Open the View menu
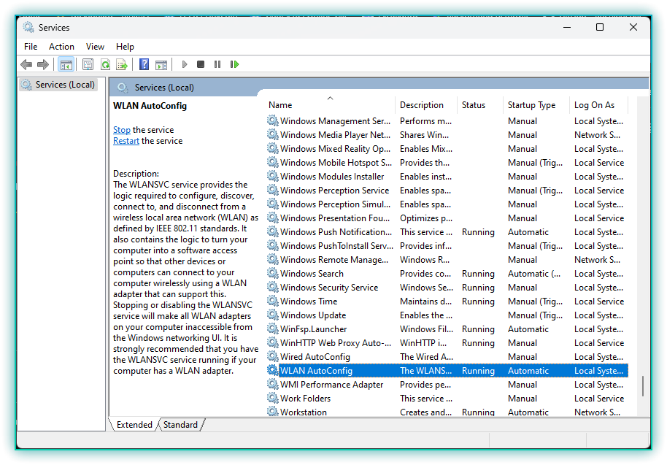Viewport: 667px width, 465px height. (95, 47)
